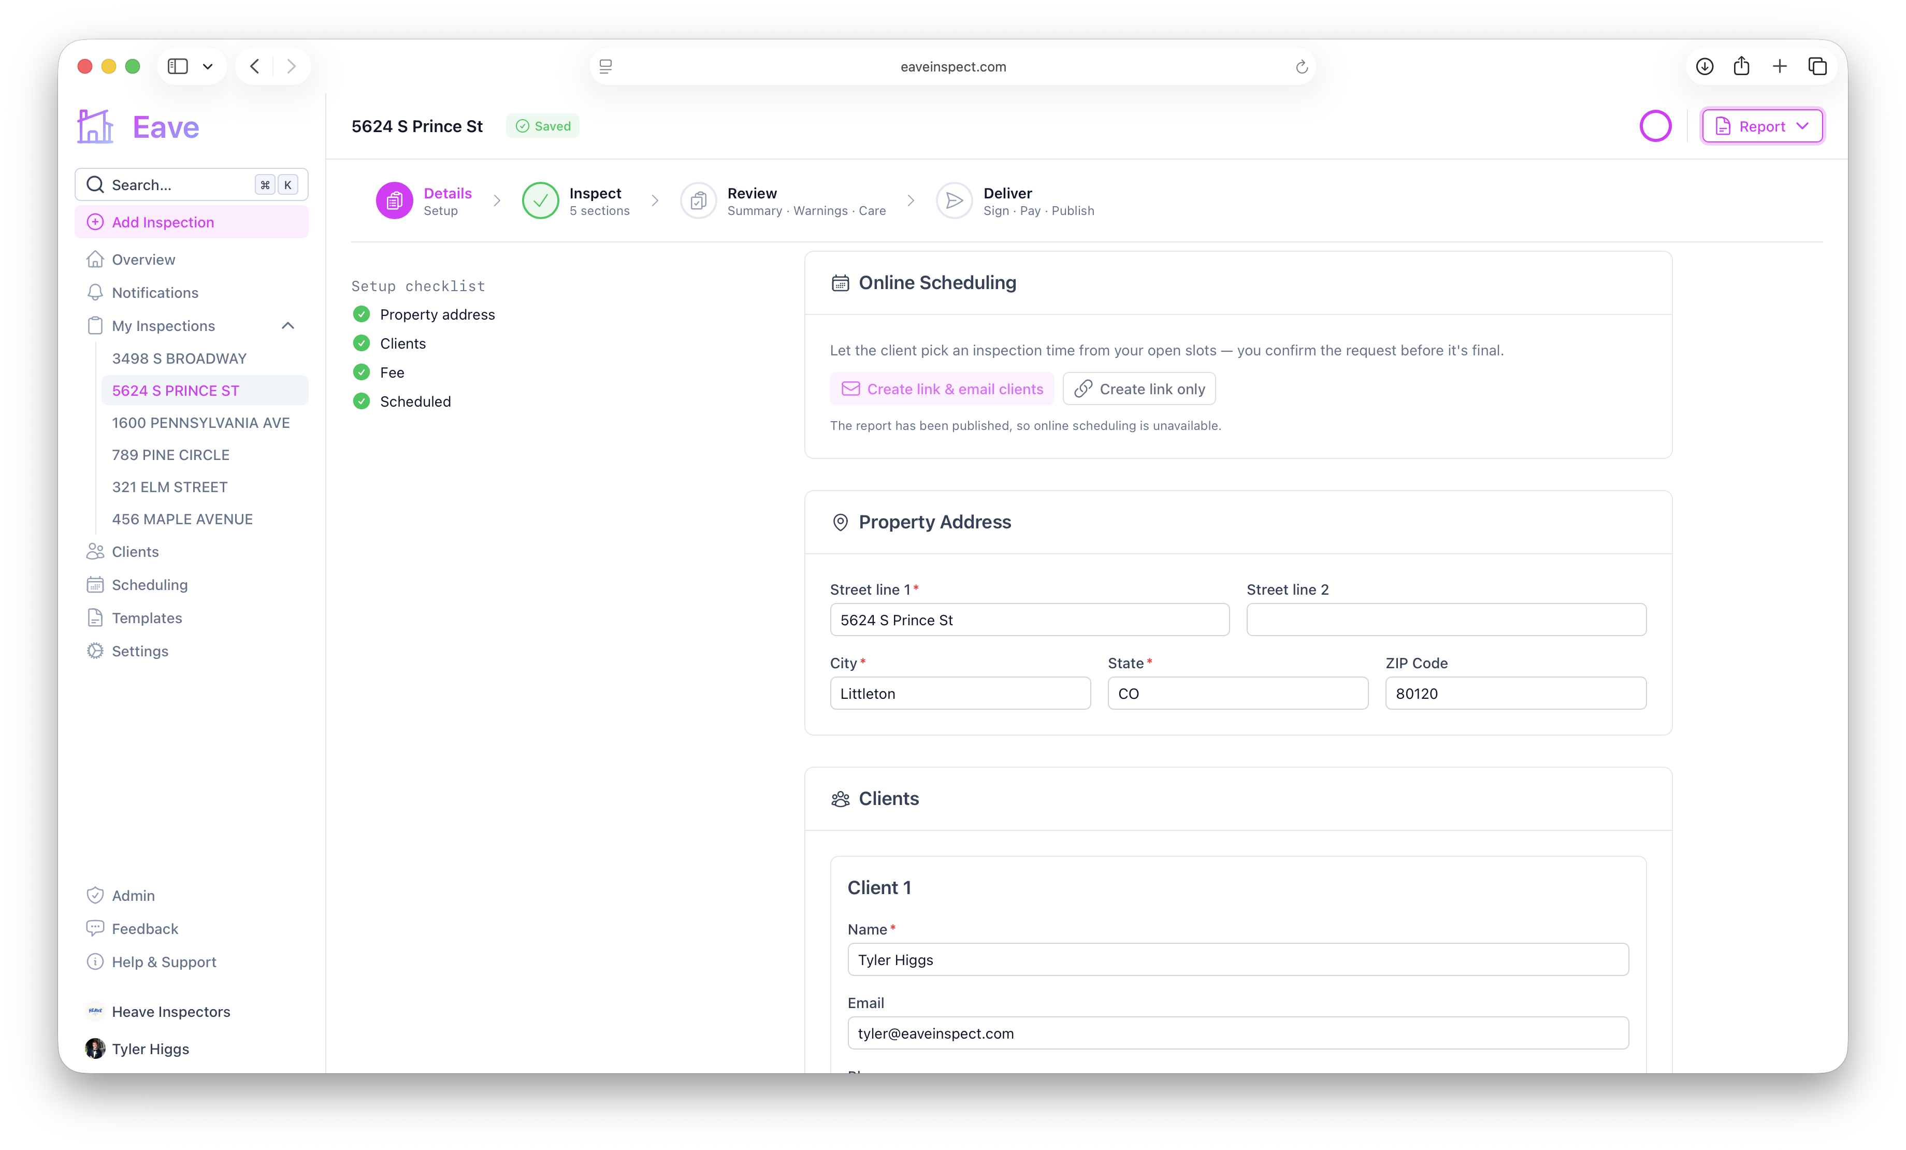The image size is (1906, 1150).
Task: Select 5624 S PRINCE ST inspection
Action: pos(204,391)
